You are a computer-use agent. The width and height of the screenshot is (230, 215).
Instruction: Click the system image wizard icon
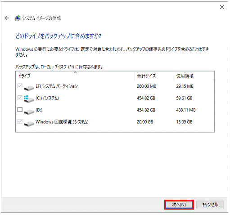(x=18, y=18)
